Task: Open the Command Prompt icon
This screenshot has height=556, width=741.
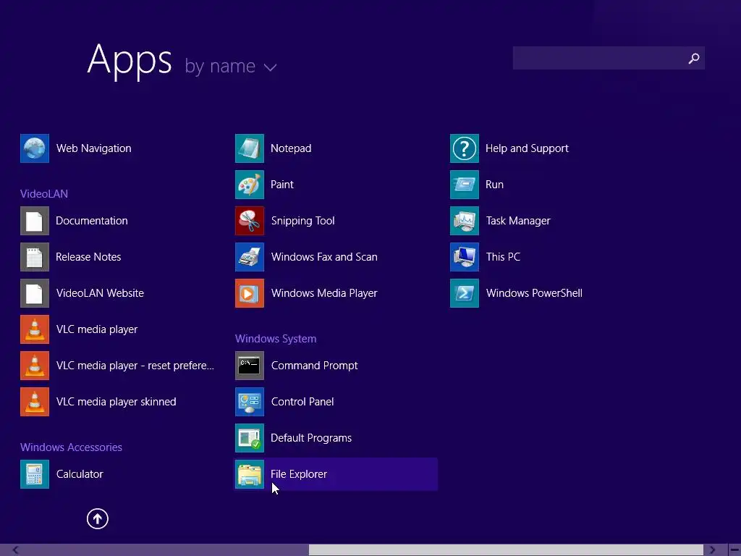Action: (250, 366)
